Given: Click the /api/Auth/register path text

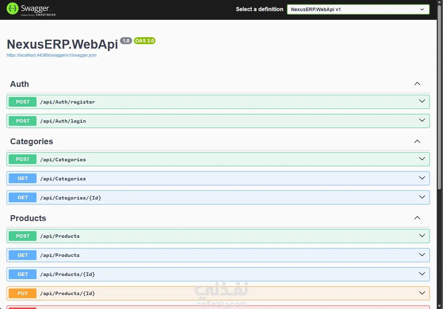Looking at the screenshot, I should 67,102.
